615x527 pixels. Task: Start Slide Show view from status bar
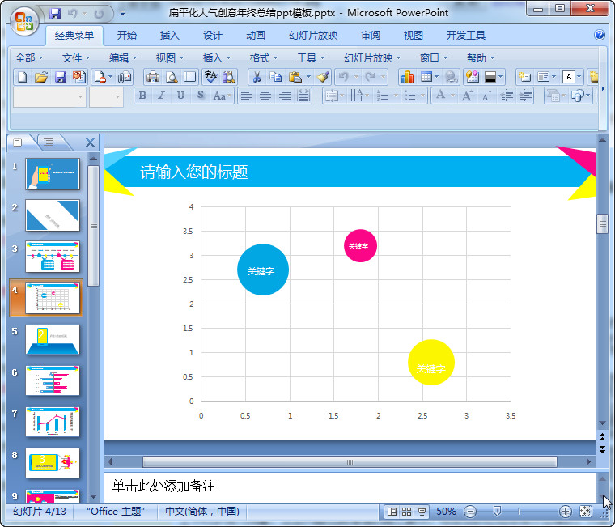pyautogui.click(x=422, y=512)
